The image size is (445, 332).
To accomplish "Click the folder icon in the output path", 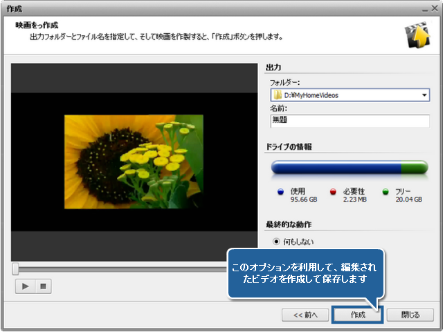I will coord(277,95).
